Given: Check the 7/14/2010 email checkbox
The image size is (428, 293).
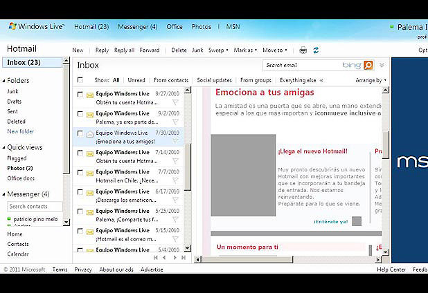Looking at the screenshot, I should coord(80,153).
